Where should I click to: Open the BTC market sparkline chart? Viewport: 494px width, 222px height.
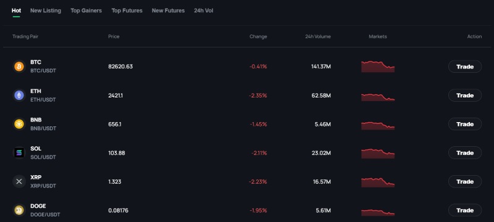point(378,67)
